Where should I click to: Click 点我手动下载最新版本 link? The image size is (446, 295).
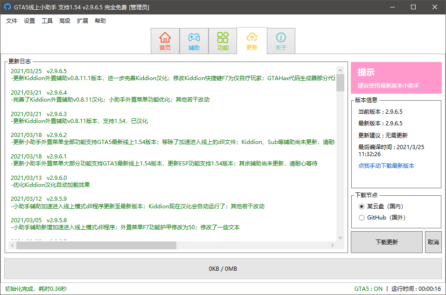click(x=386, y=166)
